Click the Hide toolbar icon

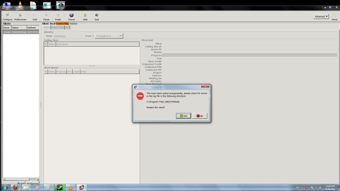pos(85,17)
